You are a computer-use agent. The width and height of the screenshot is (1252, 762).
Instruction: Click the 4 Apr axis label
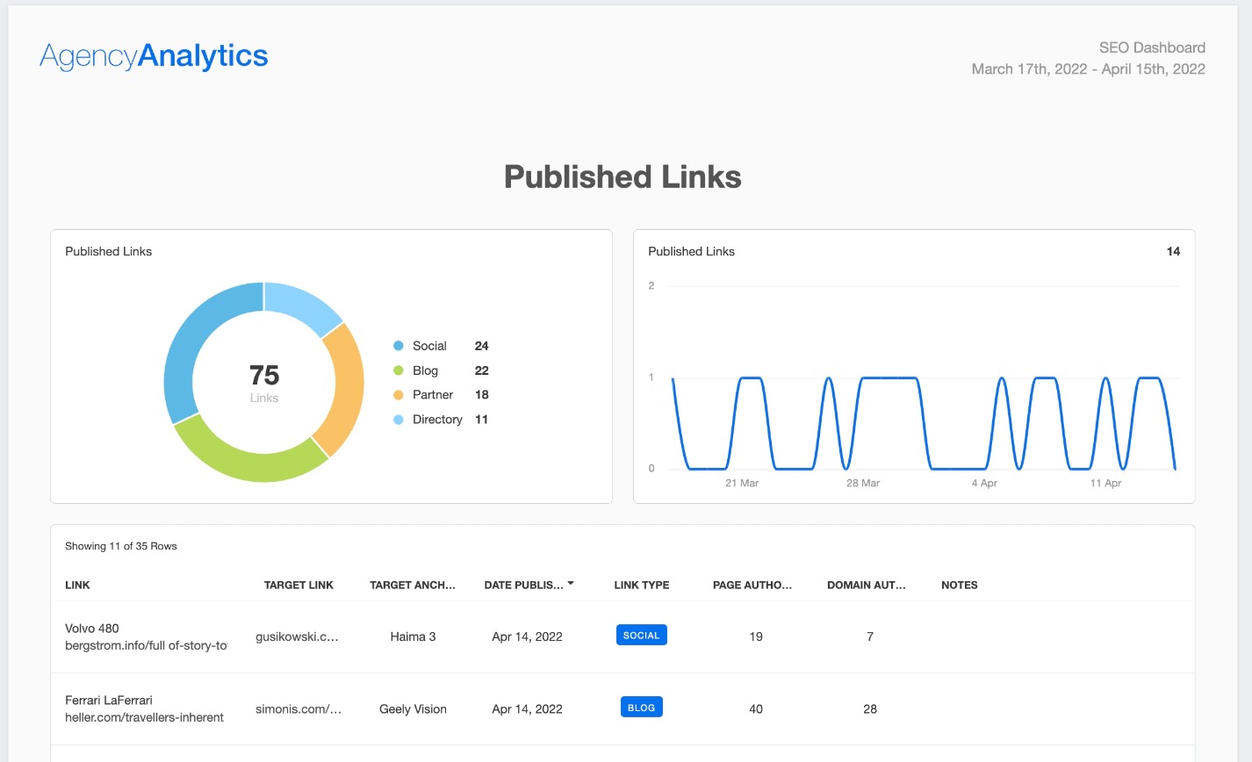pyautogui.click(x=984, y=484)
